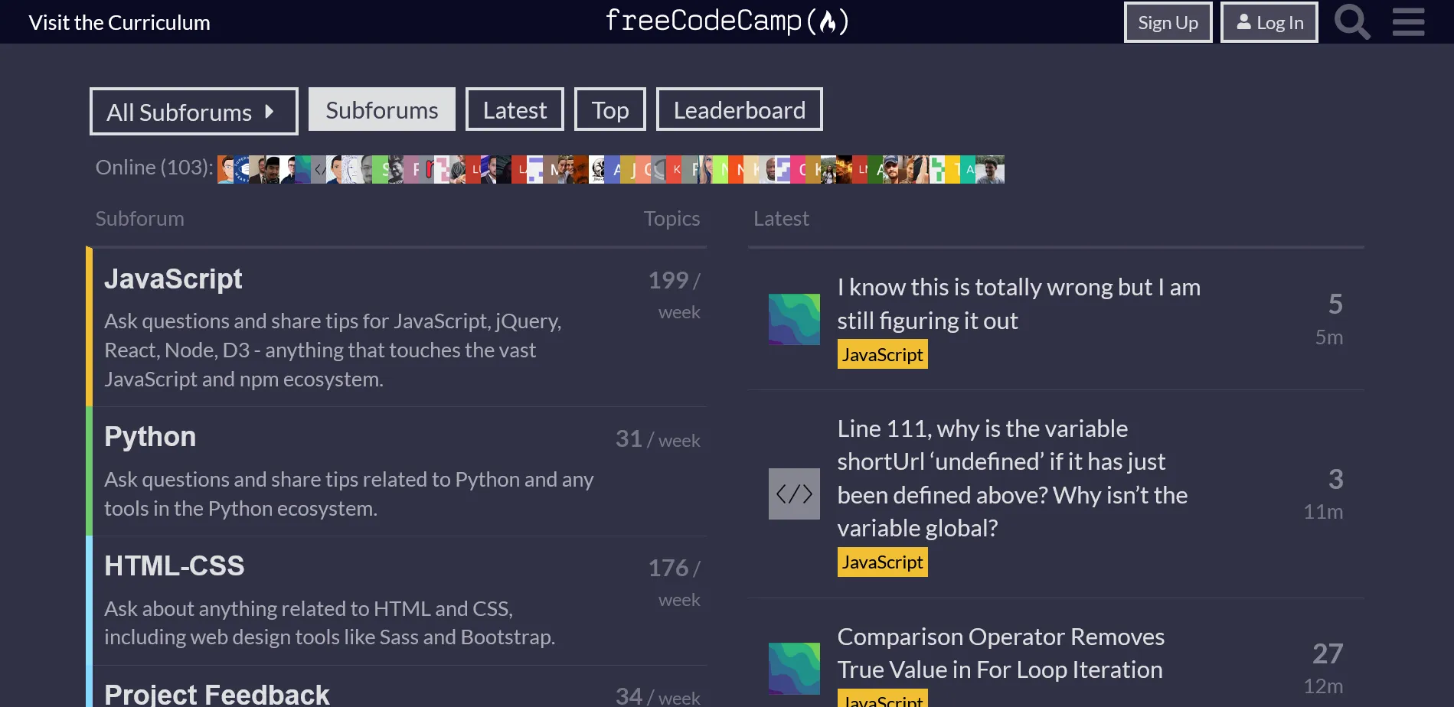1454x707 pixels.
Task: Open the Project Feedback subforum
Action: click(x=217, y=694)
